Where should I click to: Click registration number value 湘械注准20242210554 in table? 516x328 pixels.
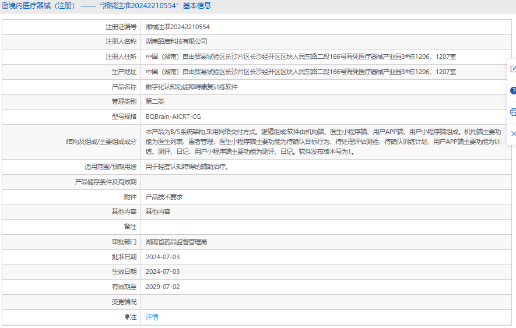(x=178, y=27)
